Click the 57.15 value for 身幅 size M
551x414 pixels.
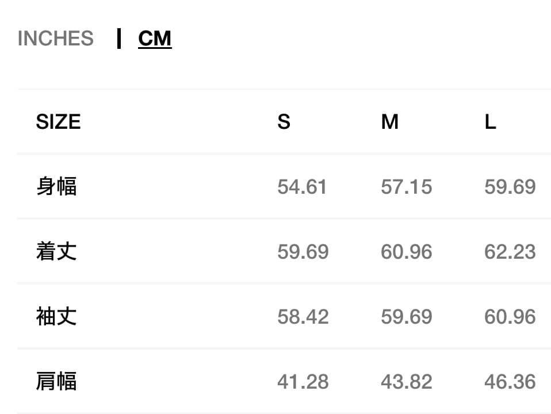tap(406, 187)
